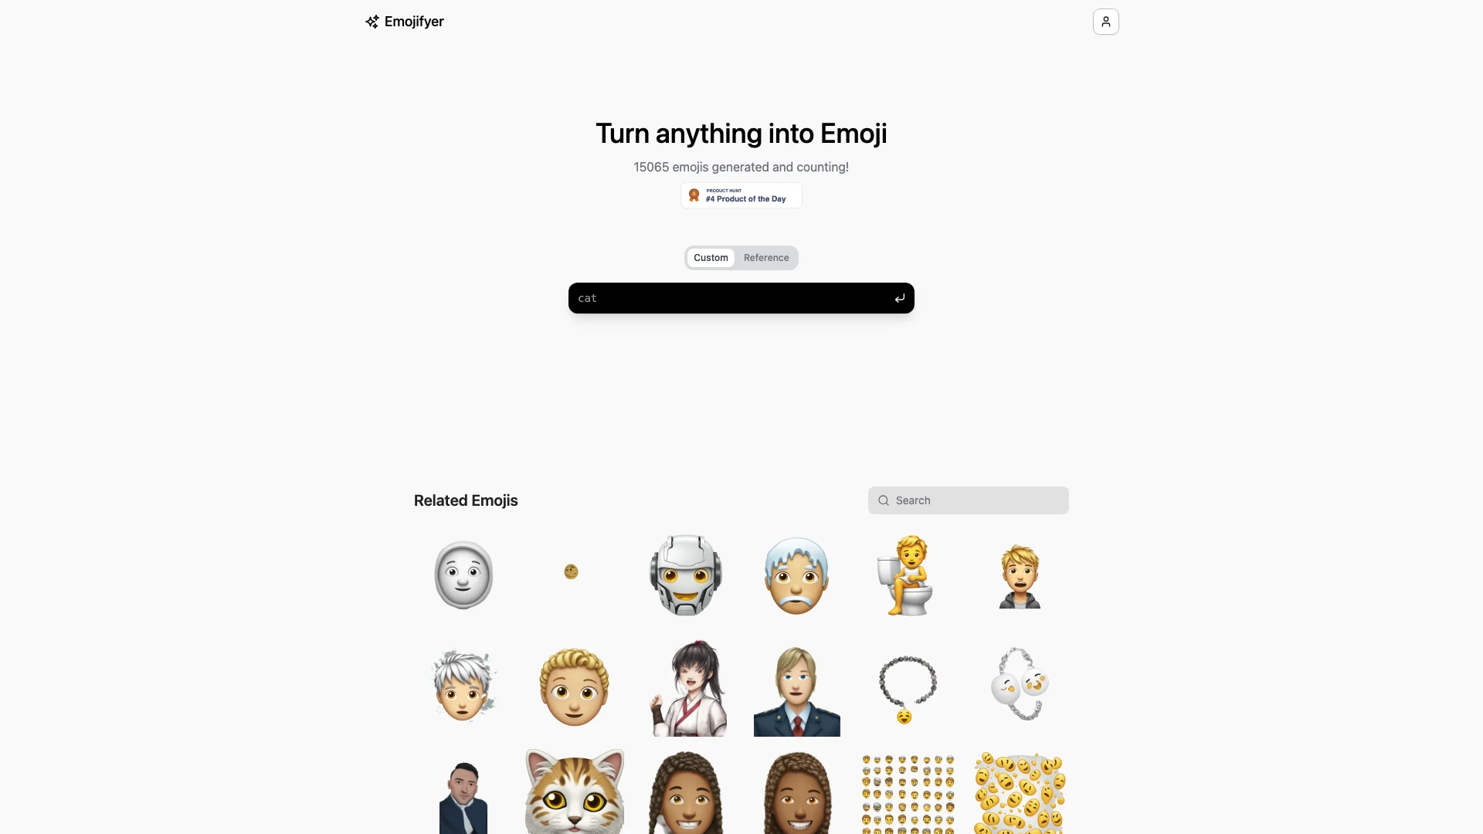
Task: Click the user account icon
Action: point(1105,22)
